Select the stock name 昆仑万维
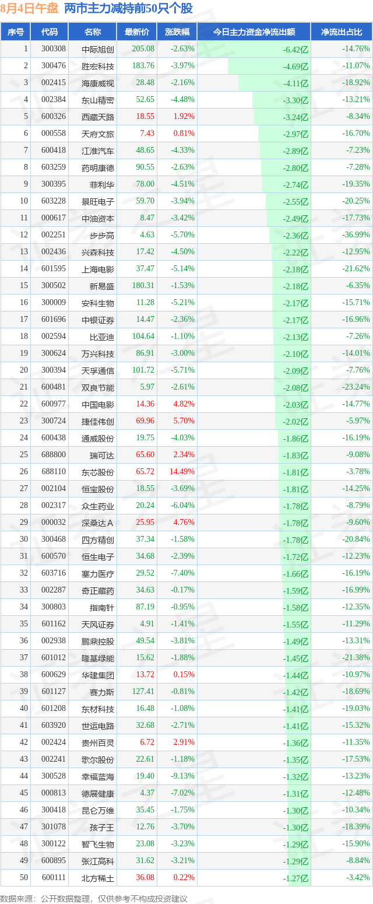Screen dimensions: 373x904 click(98, 810)
